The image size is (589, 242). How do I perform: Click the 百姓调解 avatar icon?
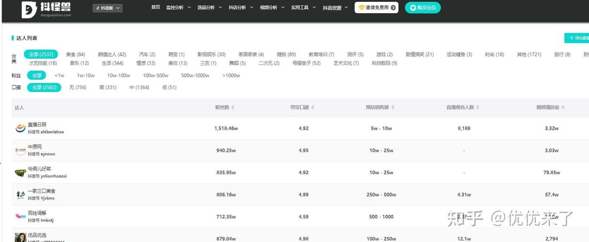pyautogui.click(x=20, y=216)
